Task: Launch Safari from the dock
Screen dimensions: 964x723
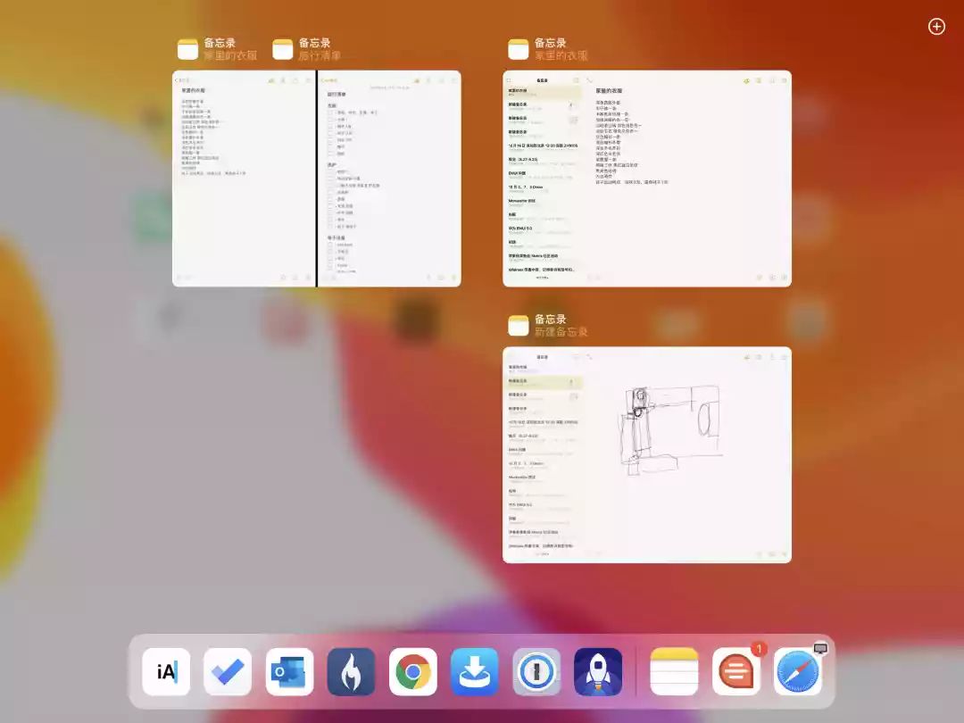Action: 797,671
